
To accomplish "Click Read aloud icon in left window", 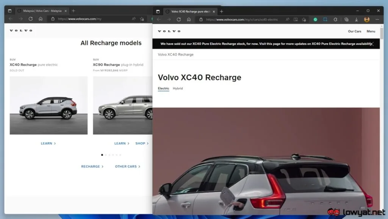I will (x=134, y=19).
